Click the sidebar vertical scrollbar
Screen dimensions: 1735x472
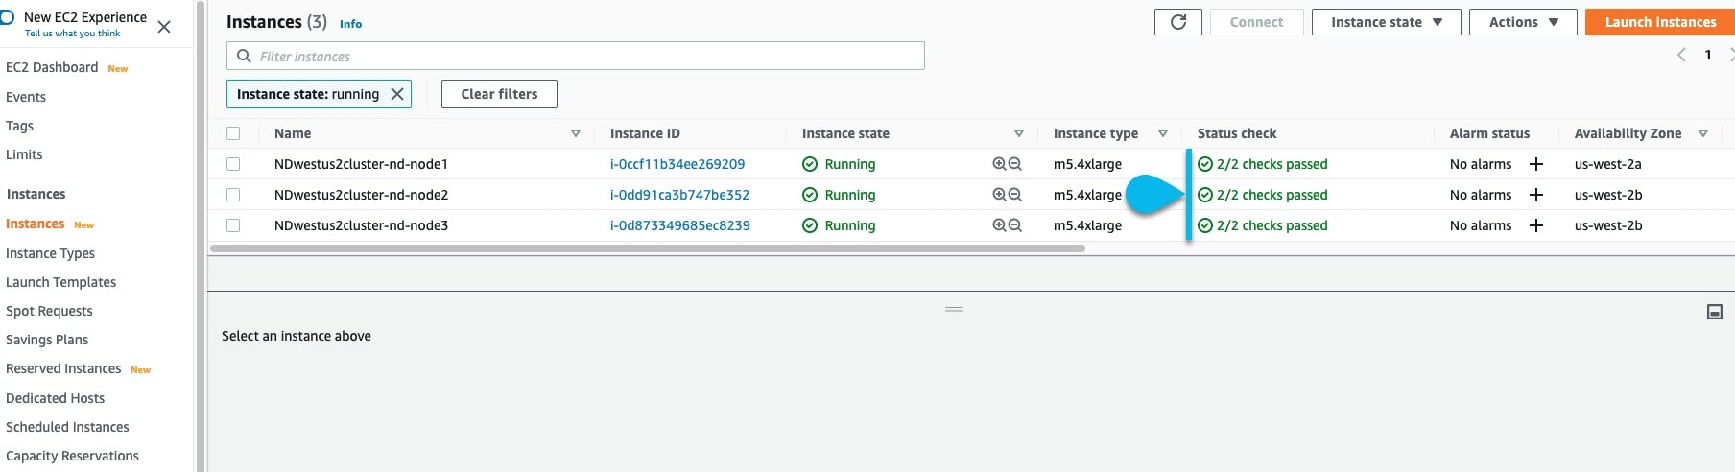click(x=201, y=236)
